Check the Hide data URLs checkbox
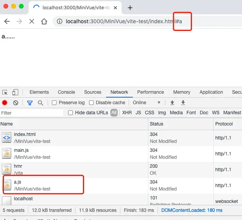Image resolution: width=242 pixels, height=220 pixels. [x=70, y=113]
